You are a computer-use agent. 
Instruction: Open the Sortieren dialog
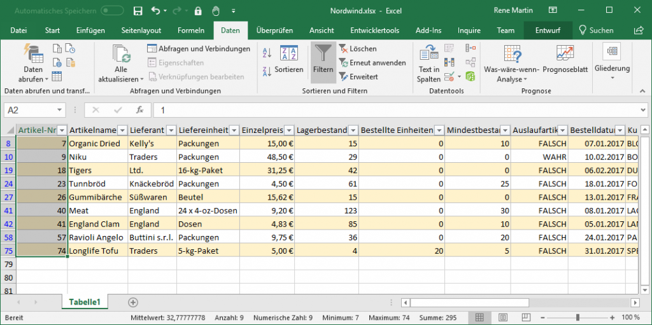tap(289, 59)
